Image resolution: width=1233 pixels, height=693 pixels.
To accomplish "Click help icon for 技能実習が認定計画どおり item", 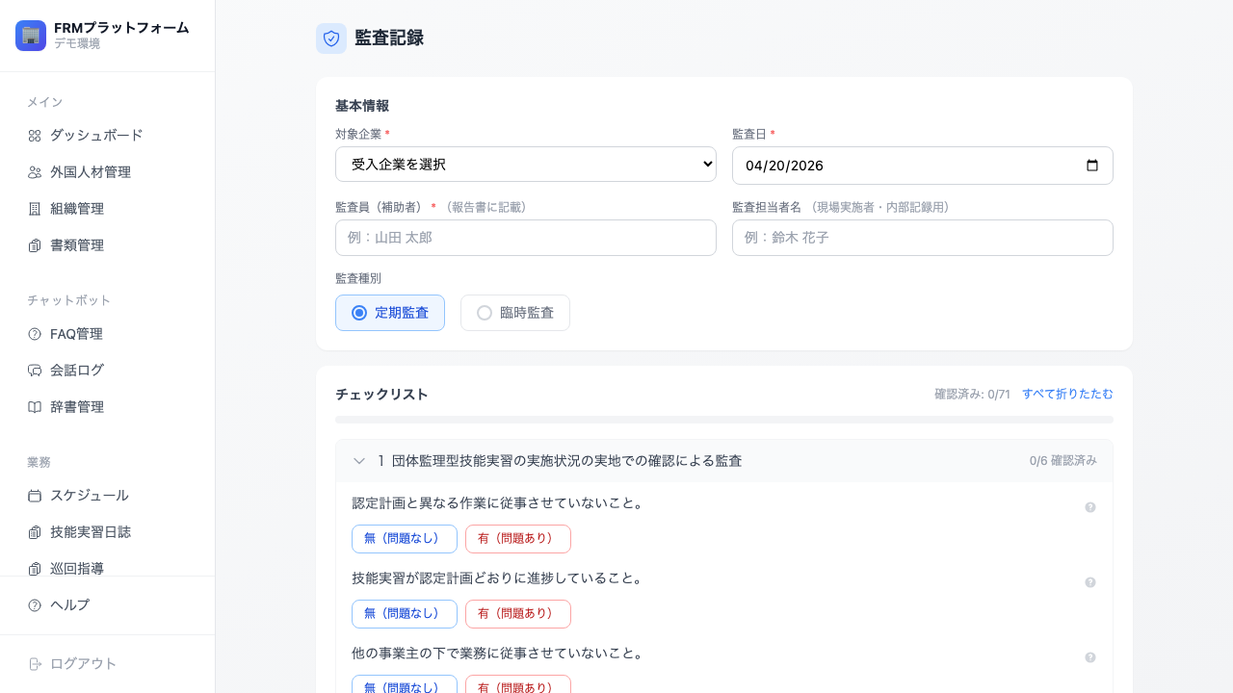I will pyautogui.click(x=1090, y=582).
